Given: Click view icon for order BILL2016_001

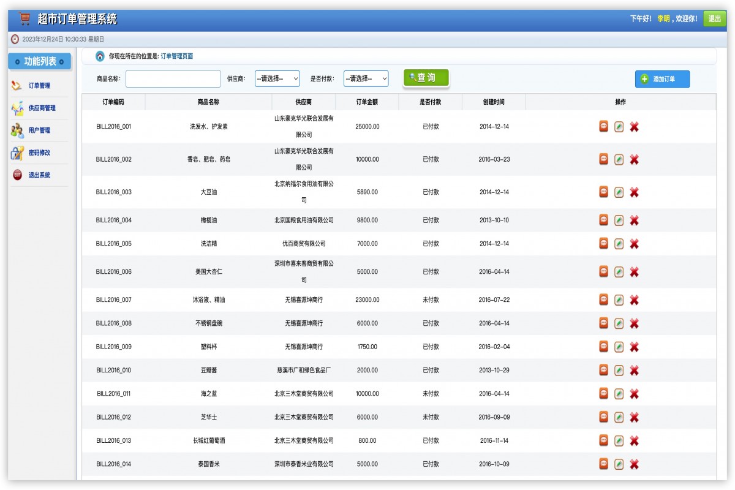Looking at the screenshot, I should [x=603, y=127].
